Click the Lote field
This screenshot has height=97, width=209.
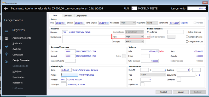click(146, 80)
